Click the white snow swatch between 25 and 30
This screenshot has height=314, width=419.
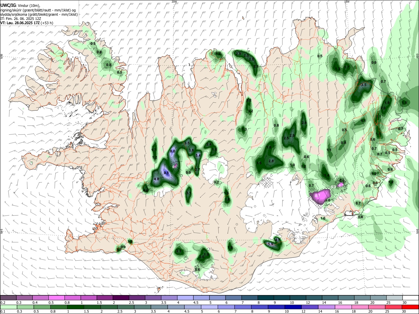395,298
